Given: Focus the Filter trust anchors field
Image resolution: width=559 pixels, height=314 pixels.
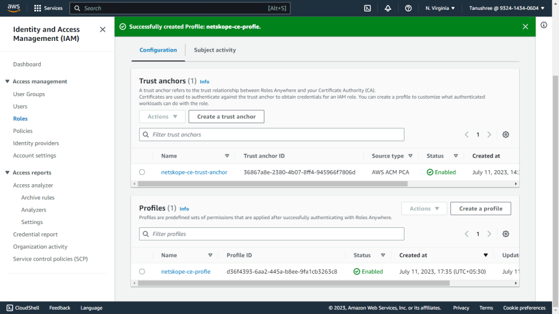Looking at the screenshot, I should pos(272,135).
